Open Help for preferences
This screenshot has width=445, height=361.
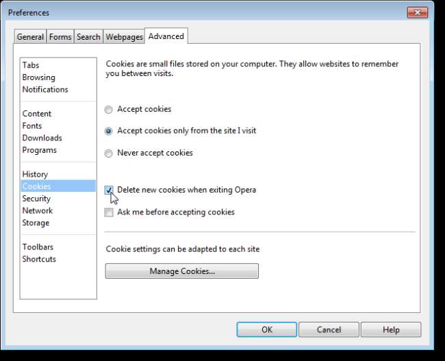point(391,329)
